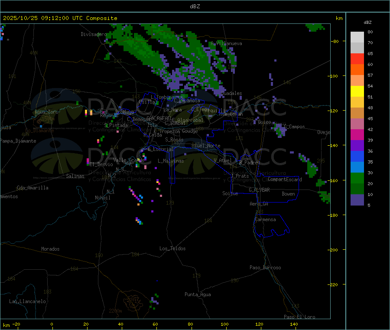The height and width of the screenshot is (330, 390).
Task: Click the light gray 70 dBZ swatch
Action: point(357,48)
